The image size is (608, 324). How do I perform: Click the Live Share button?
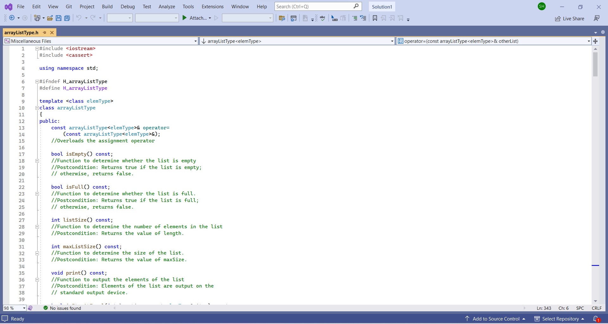(x=570, y=18)
